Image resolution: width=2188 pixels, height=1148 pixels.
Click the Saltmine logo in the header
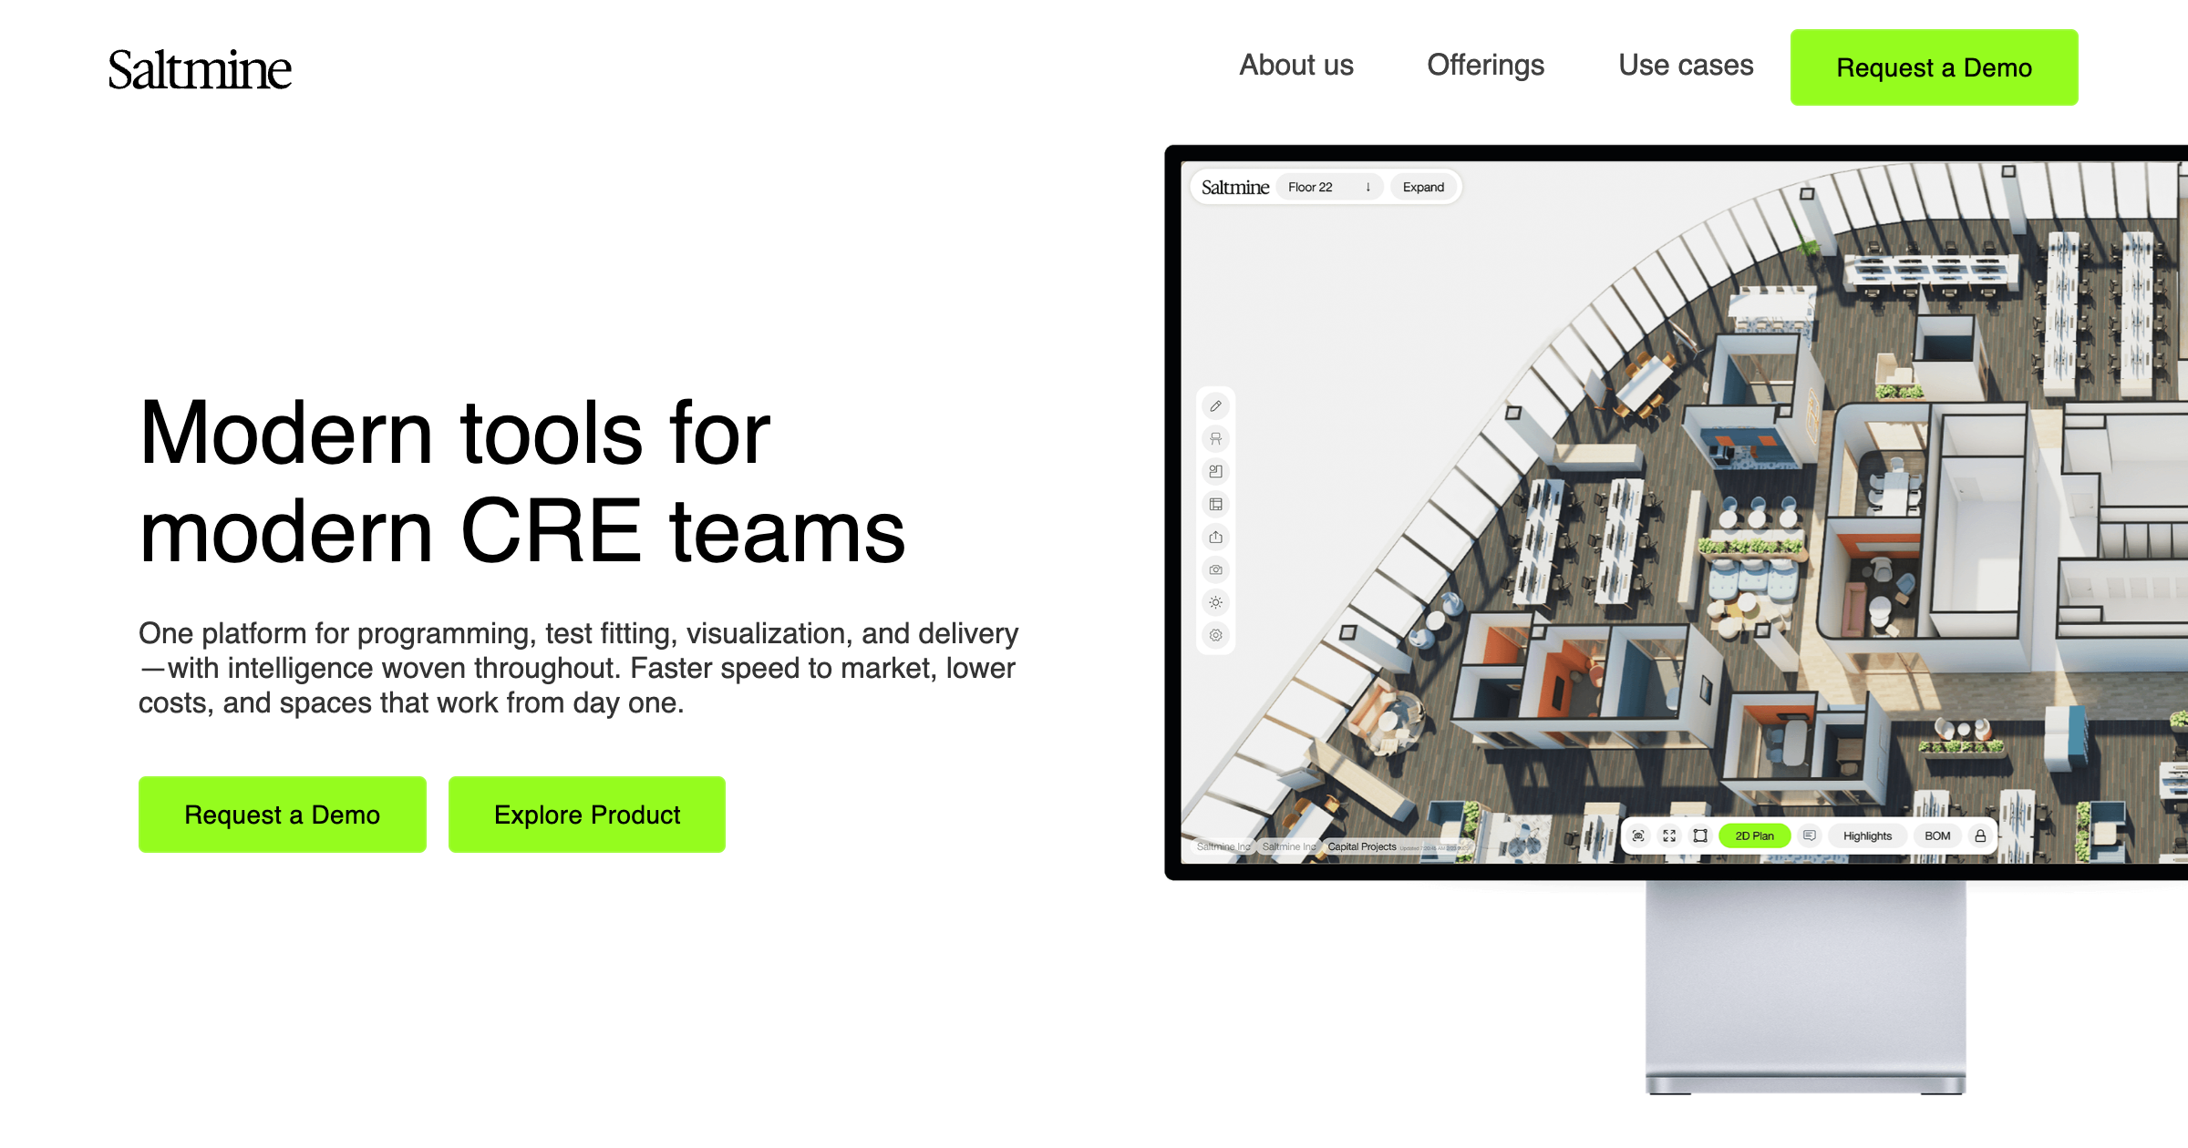[200, 70]
